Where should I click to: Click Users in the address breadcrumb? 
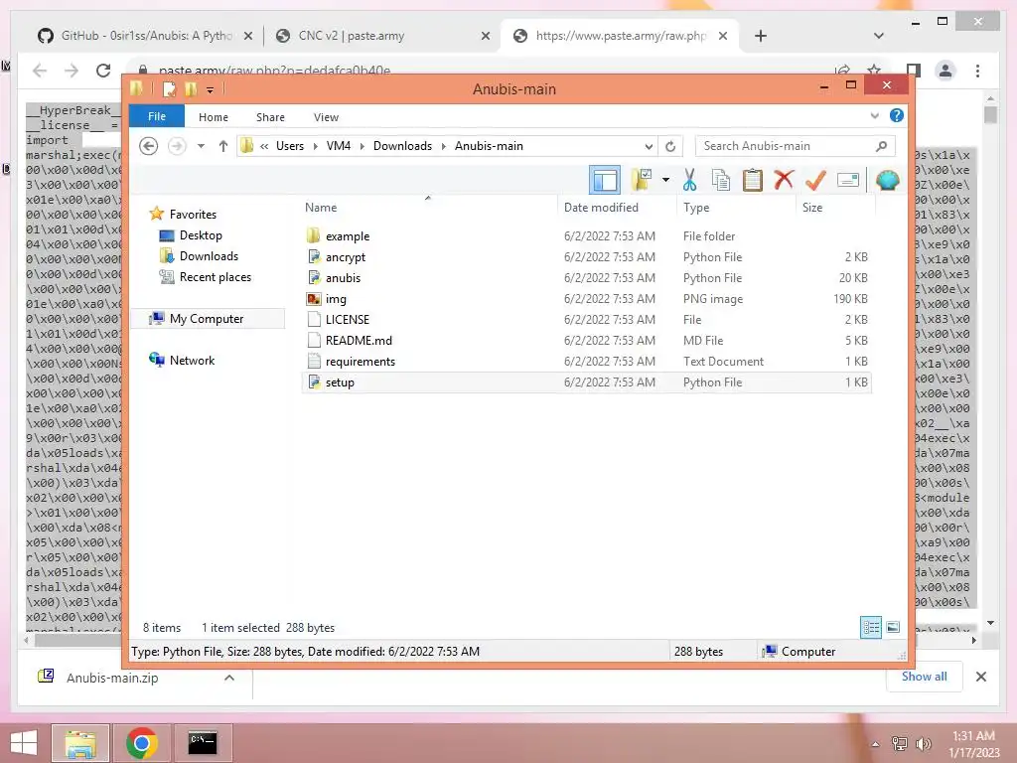pos(290,146)
